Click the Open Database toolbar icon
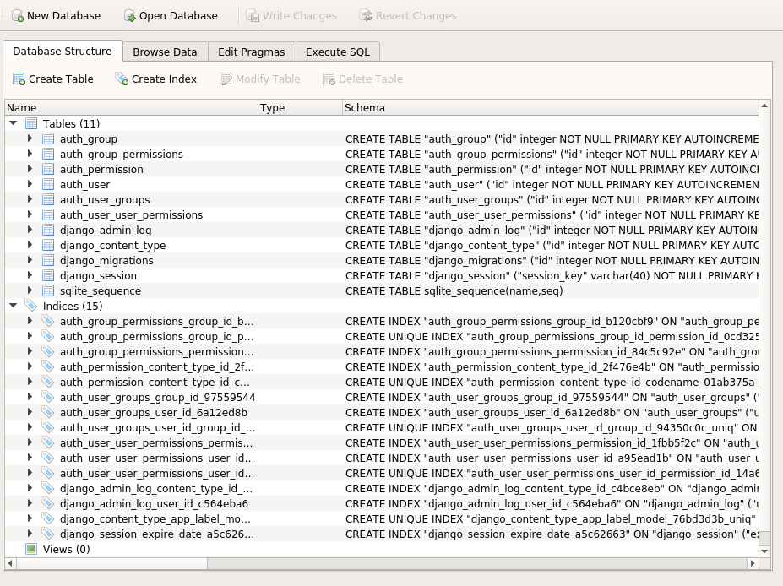Screen dimensions: 783x586 [x=130, y=16]
